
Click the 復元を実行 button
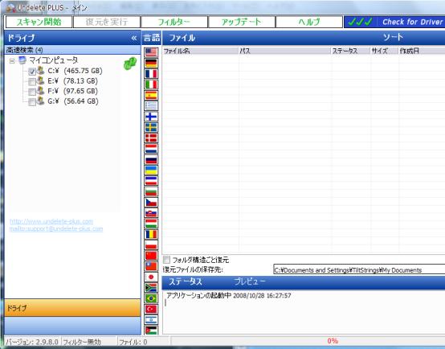(107, 22)
